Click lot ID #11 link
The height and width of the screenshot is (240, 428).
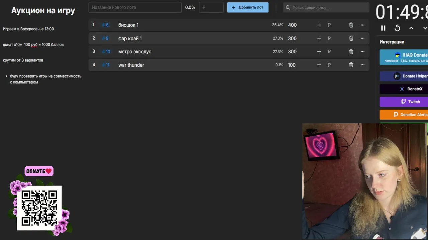pyautogui.click(x=106, y=65)
